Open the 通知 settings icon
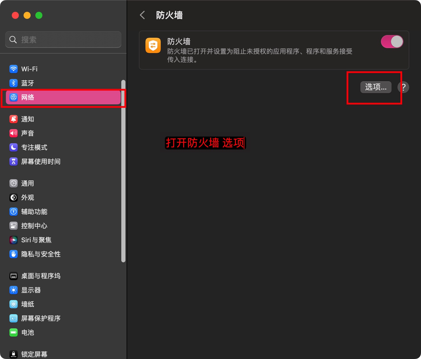The image size is (421, 359). pos(14,119)
